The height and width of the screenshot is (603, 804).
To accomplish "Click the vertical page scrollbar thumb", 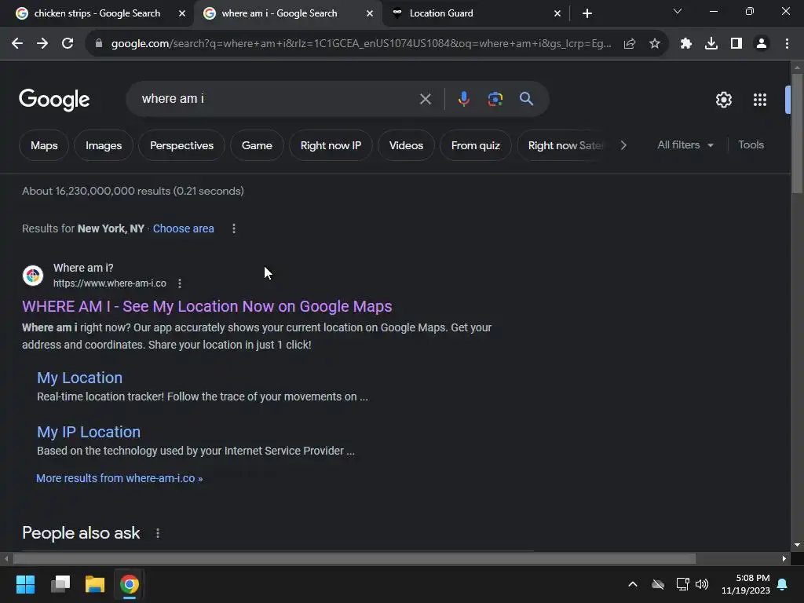I will (797, 134).
